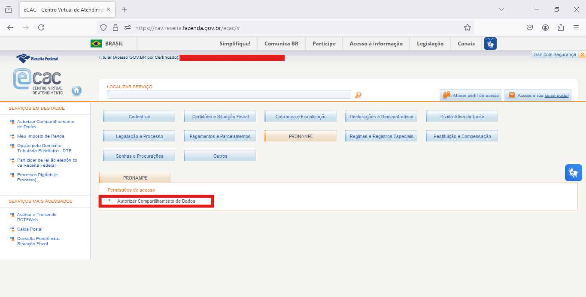Click the orange X beside Sair com Segurança

point(582,55)
